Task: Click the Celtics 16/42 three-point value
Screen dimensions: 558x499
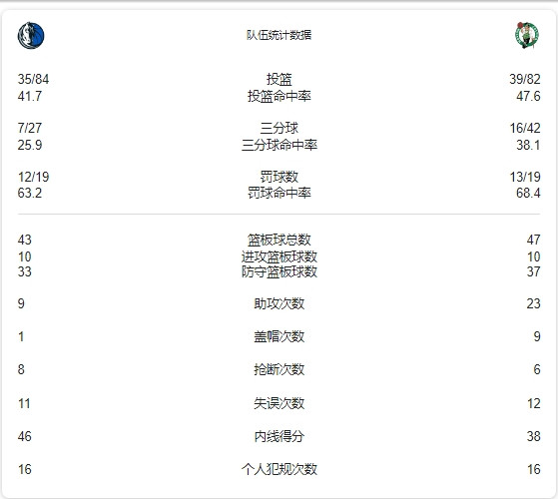Action: (x=525, y=128)
